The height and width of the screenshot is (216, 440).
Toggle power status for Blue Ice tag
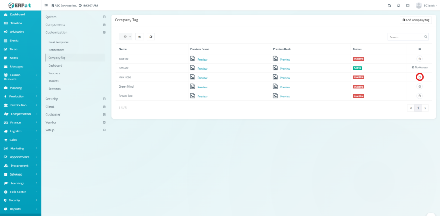pos(420,59)
